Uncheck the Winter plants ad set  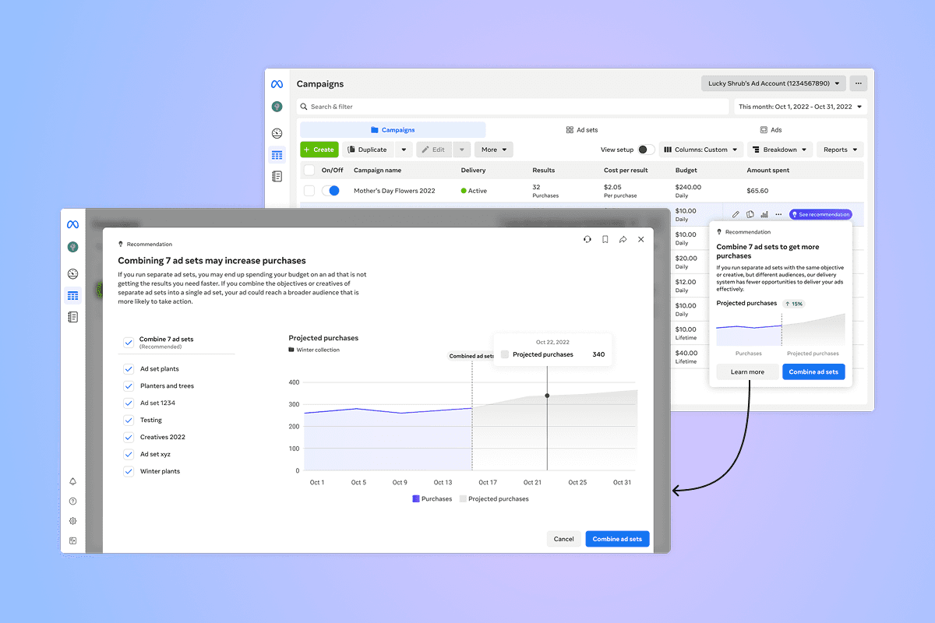click(129, 471)
